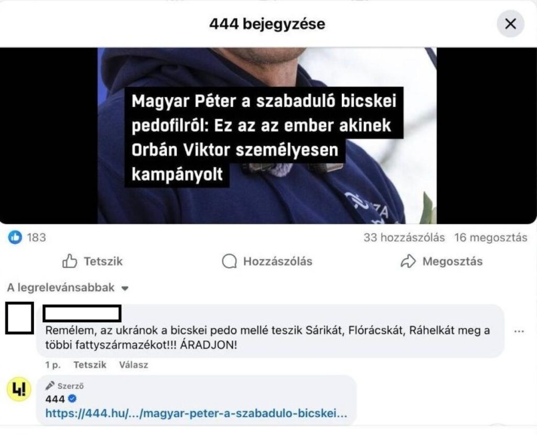This screenshot has width=537, height=435.
Task: Click the thumbs-up Tetszik icon
Action: coord(70,261)
